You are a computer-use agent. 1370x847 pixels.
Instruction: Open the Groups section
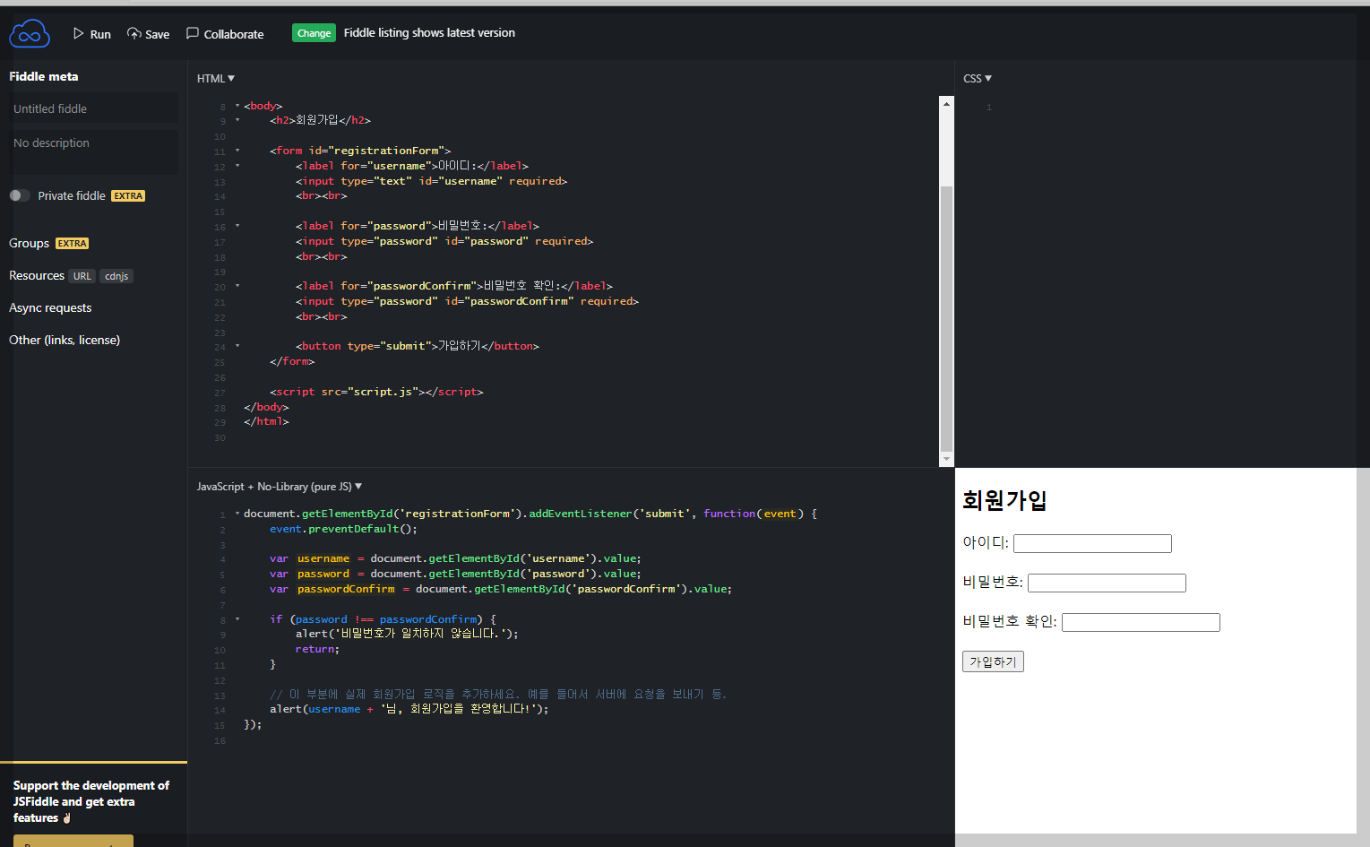pos(29,243)
